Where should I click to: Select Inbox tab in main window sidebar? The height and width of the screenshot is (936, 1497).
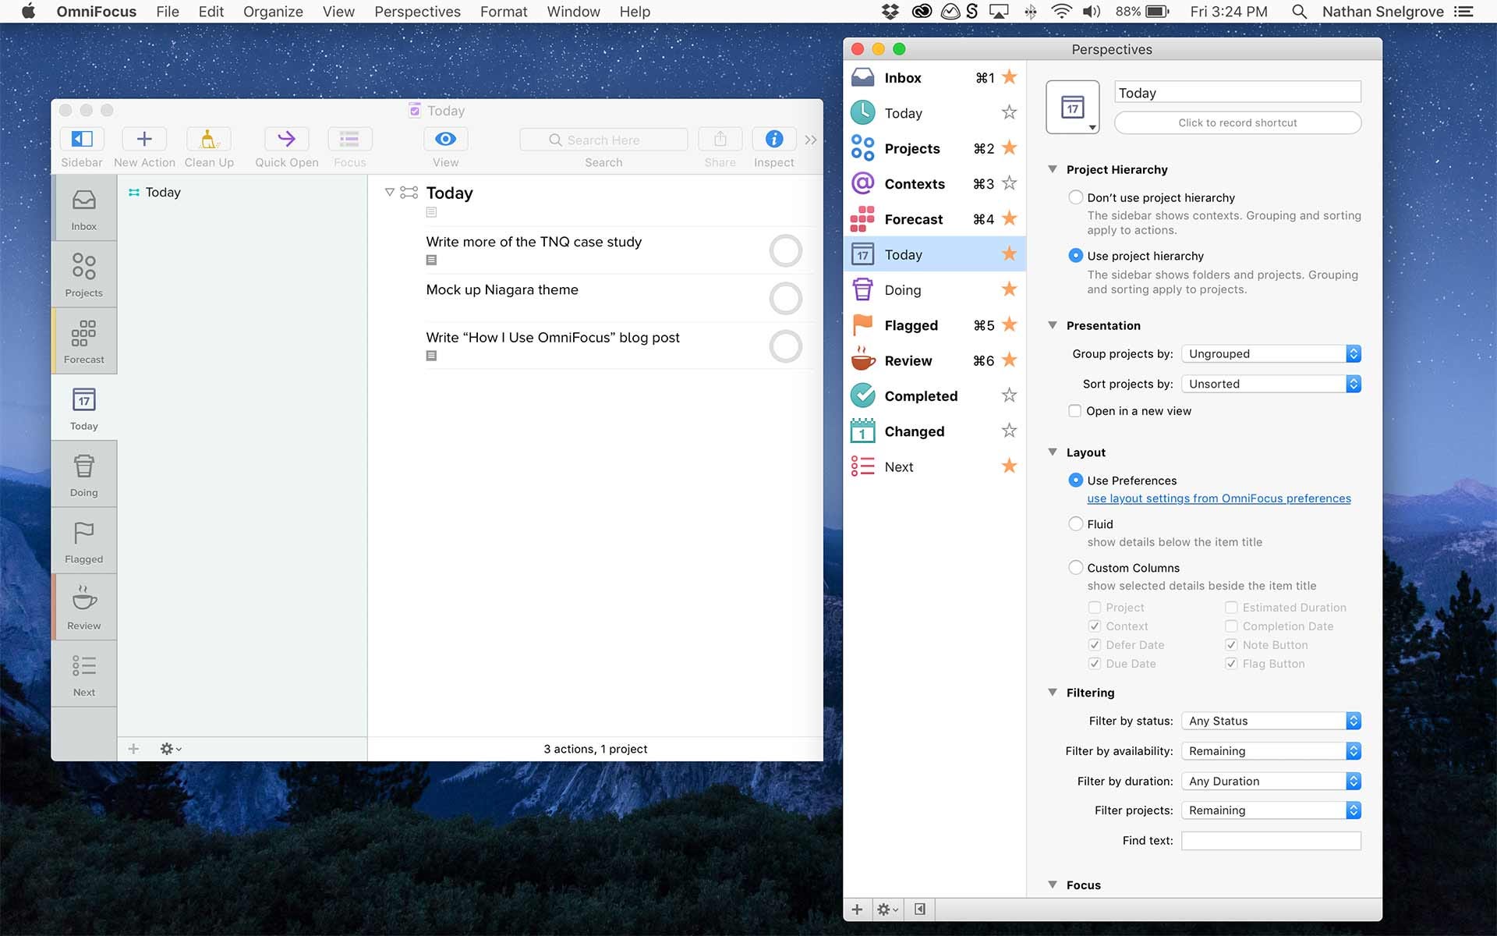point(84,208)
